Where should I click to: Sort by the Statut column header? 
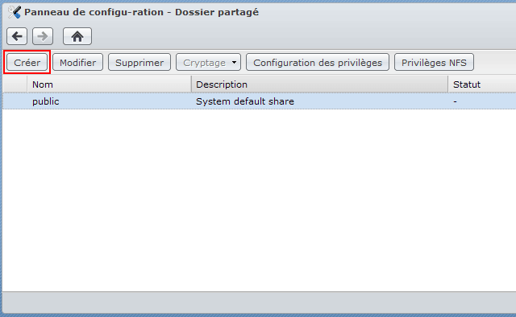pos(482,84)
